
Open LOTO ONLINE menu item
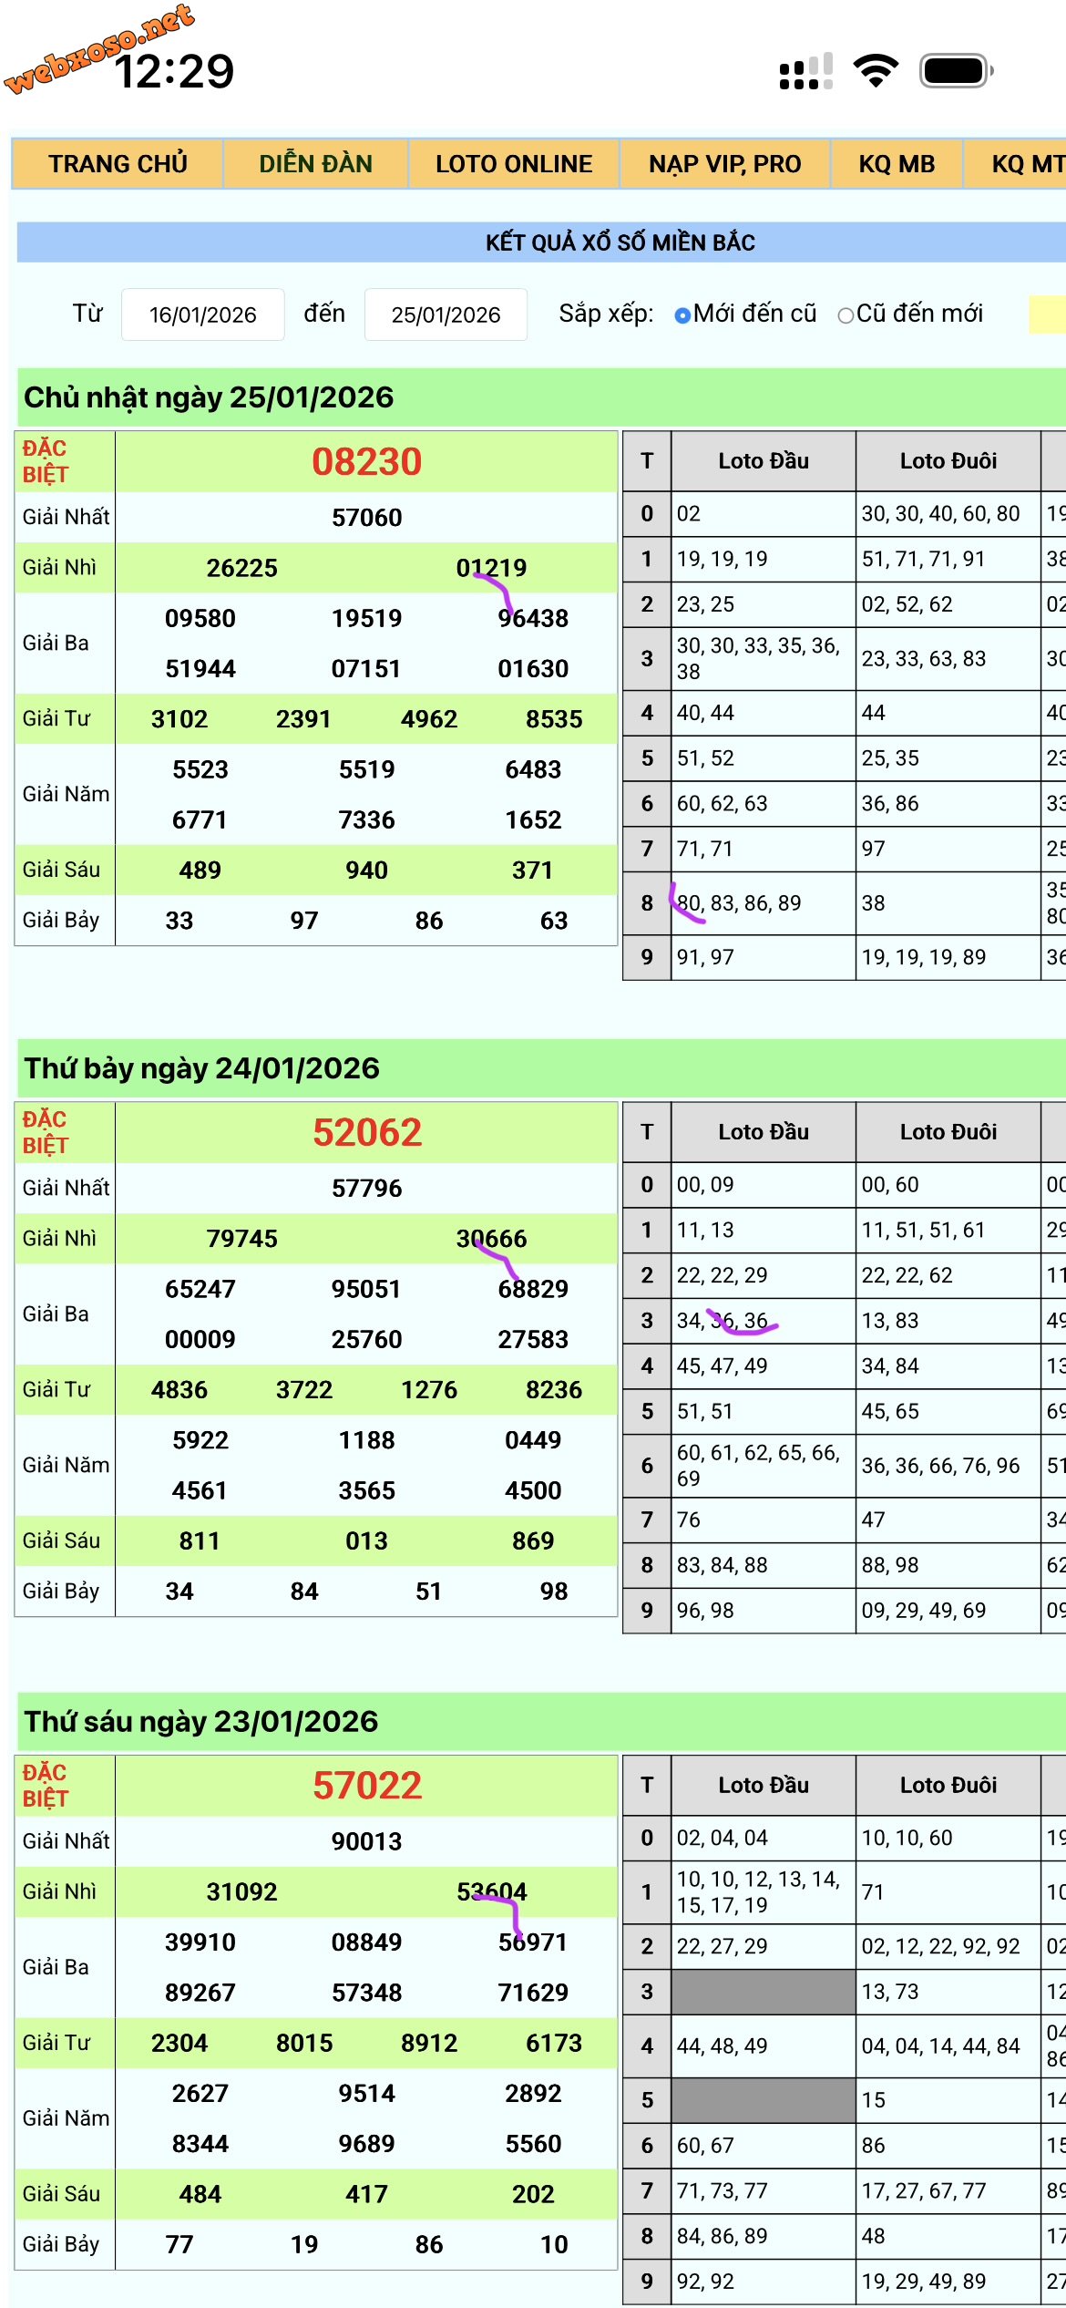514,164
